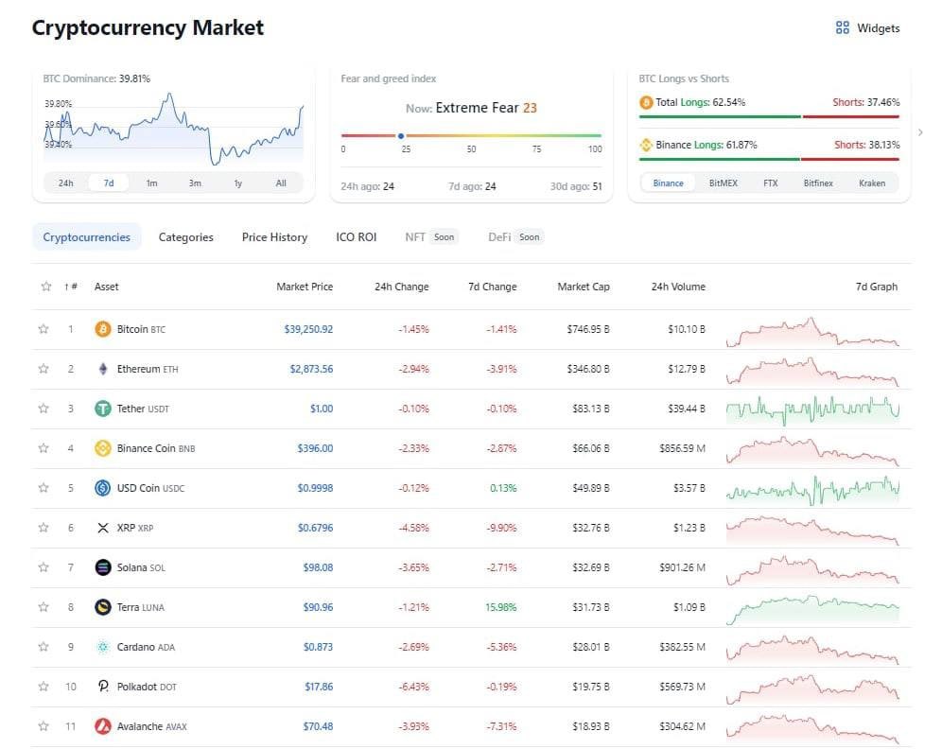The image size is (942, 749).
Task: Switch to Binance exchange tab
Action: (668, 183)
